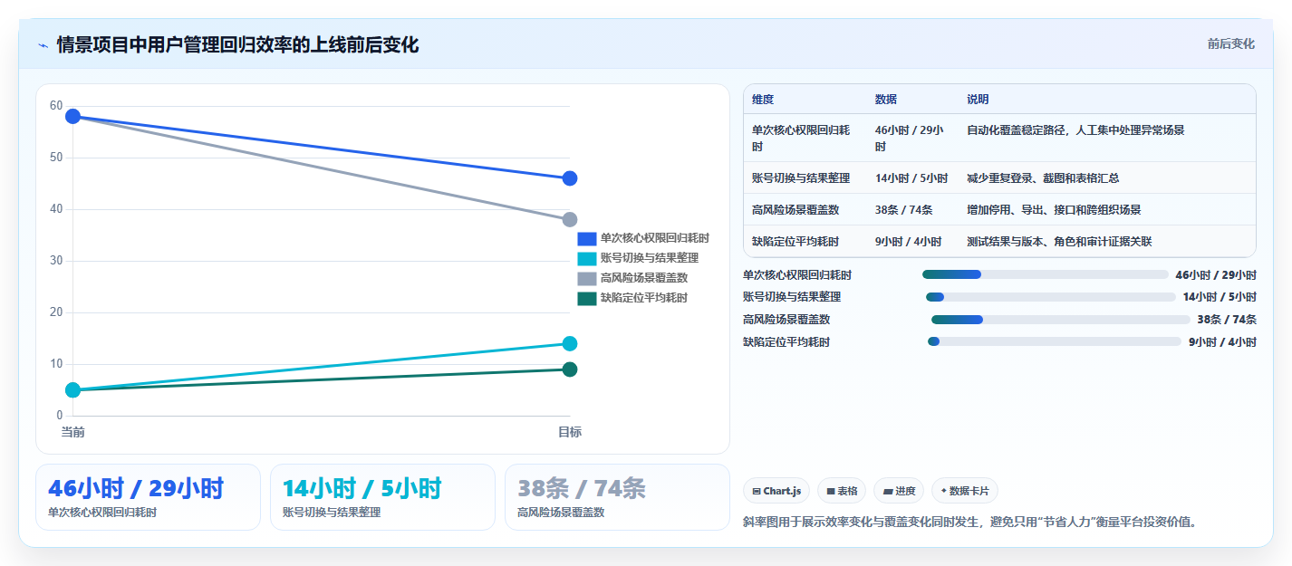Screen dimensions: 1292x566
Task: Click the 表格 tag
Action: 842,491
